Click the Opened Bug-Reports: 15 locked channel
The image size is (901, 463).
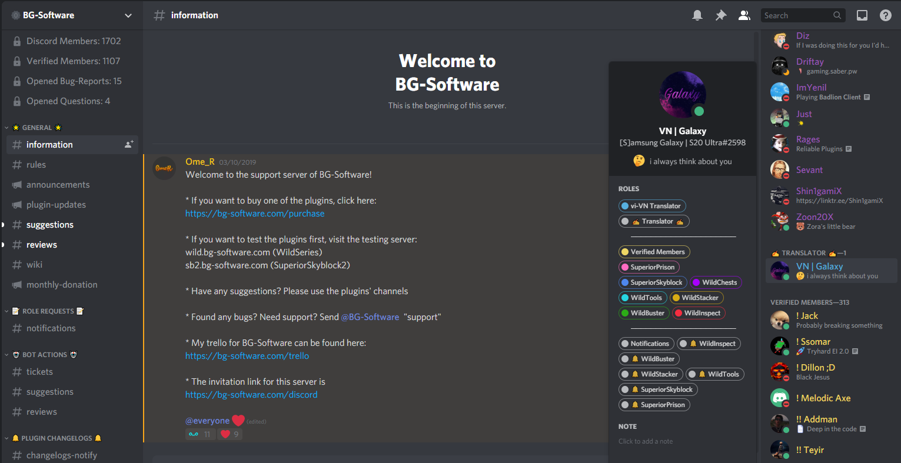coord(72,81)
